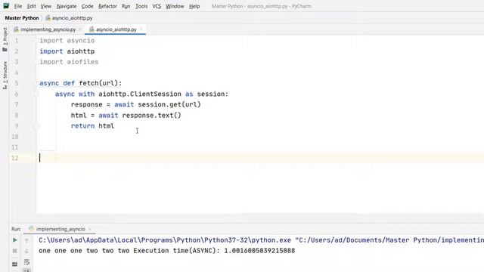Open the Code menu
Image resolution: width=484 pixels, height=272 pixels.
tap(88, 6)
